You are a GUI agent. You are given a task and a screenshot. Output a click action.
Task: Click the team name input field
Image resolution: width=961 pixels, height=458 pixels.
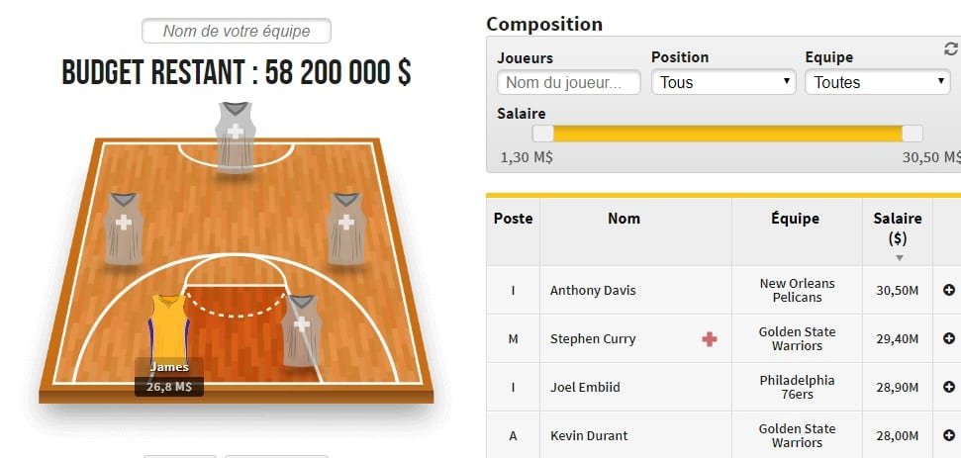[x=237, y=31]
